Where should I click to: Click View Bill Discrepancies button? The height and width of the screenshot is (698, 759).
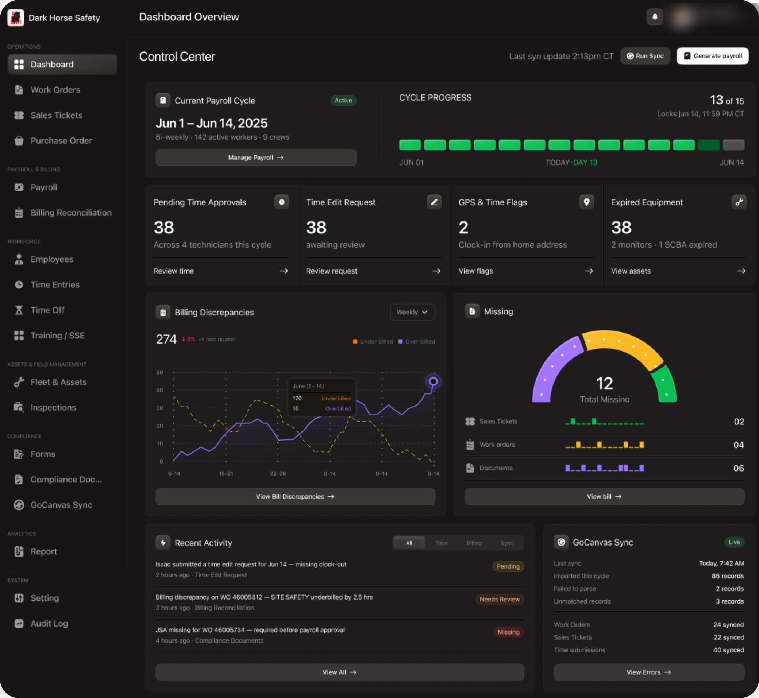[x=295, y=496]
